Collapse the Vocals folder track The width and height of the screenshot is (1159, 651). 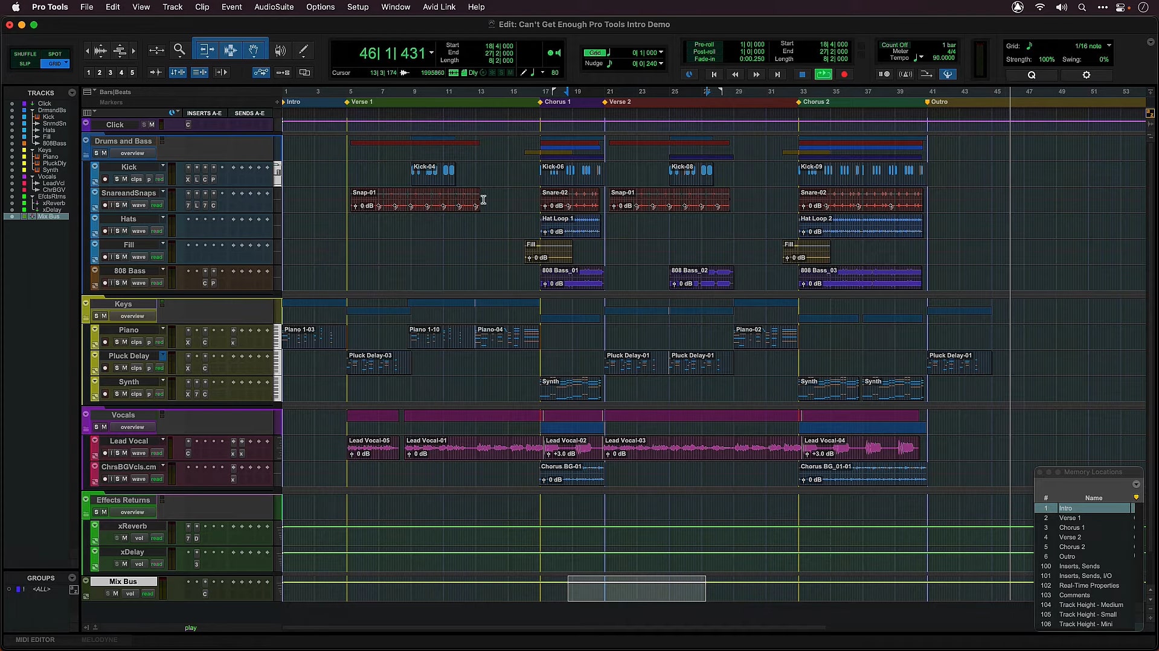86,414
